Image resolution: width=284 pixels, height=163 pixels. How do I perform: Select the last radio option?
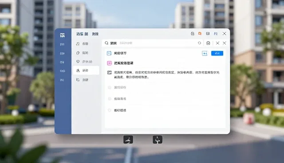pyautogui.click(x=110, y=110)
